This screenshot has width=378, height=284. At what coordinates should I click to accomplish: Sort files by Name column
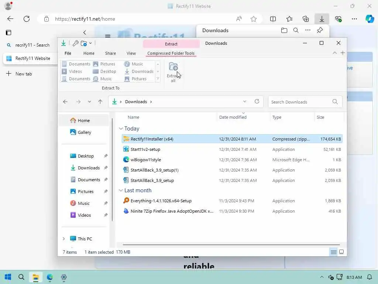pos(134,117)
